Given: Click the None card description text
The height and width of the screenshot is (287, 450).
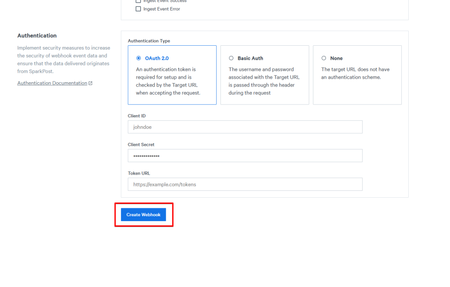Looking at the screenshot, I should tap(355, 73).
